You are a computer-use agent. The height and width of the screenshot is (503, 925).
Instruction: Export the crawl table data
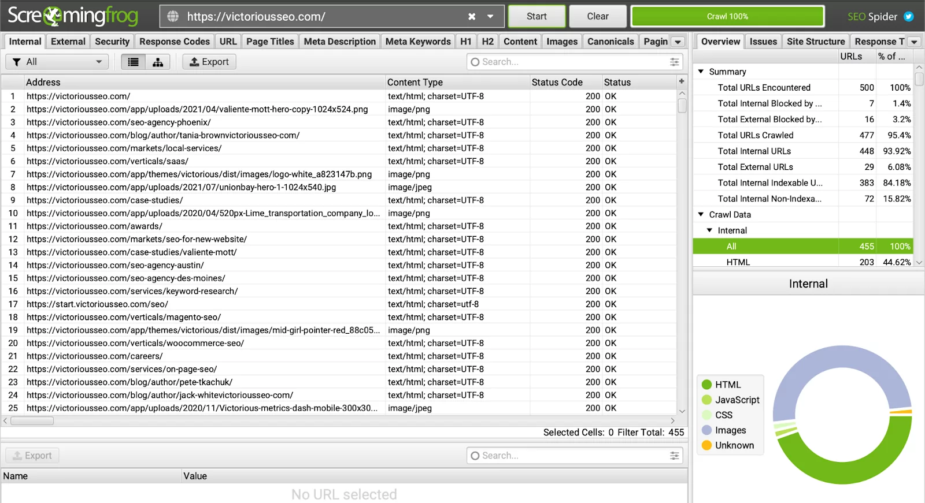209,62
